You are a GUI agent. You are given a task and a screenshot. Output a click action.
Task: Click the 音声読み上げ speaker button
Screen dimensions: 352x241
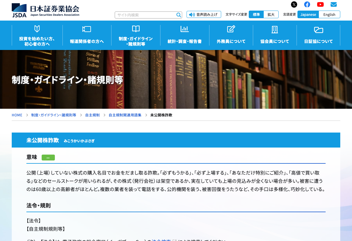(204, 14)
